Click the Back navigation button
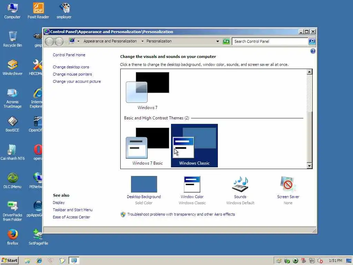 (x=49, y=42)
